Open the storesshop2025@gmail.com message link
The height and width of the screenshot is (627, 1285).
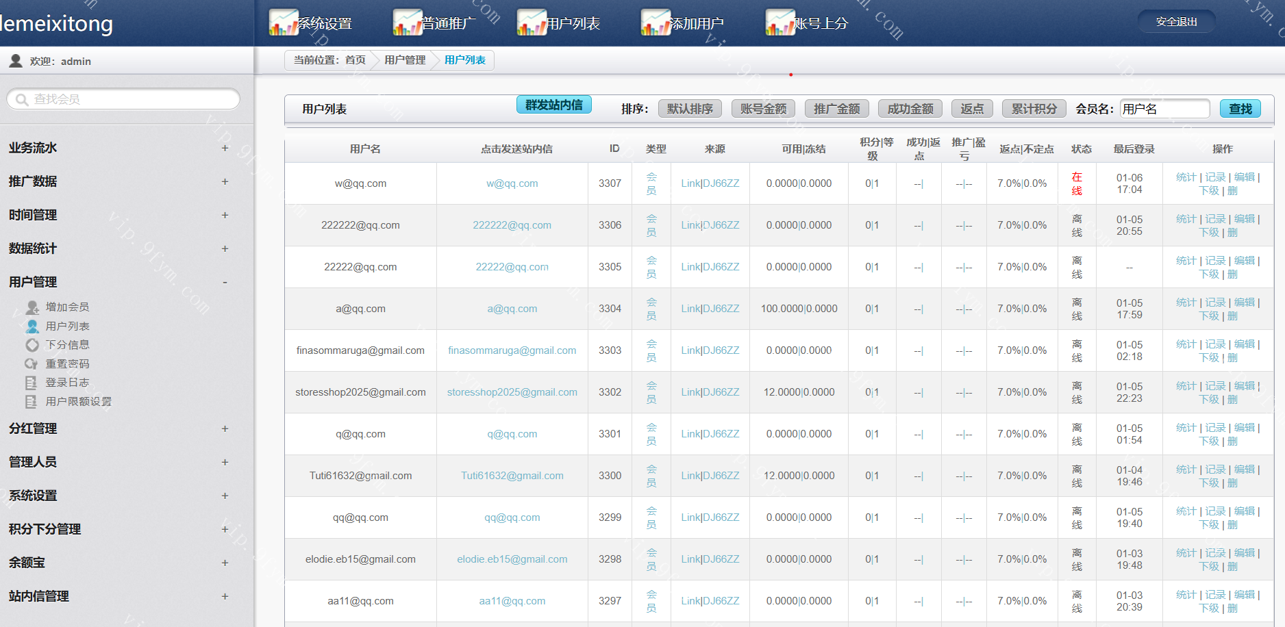click(512, 392)
